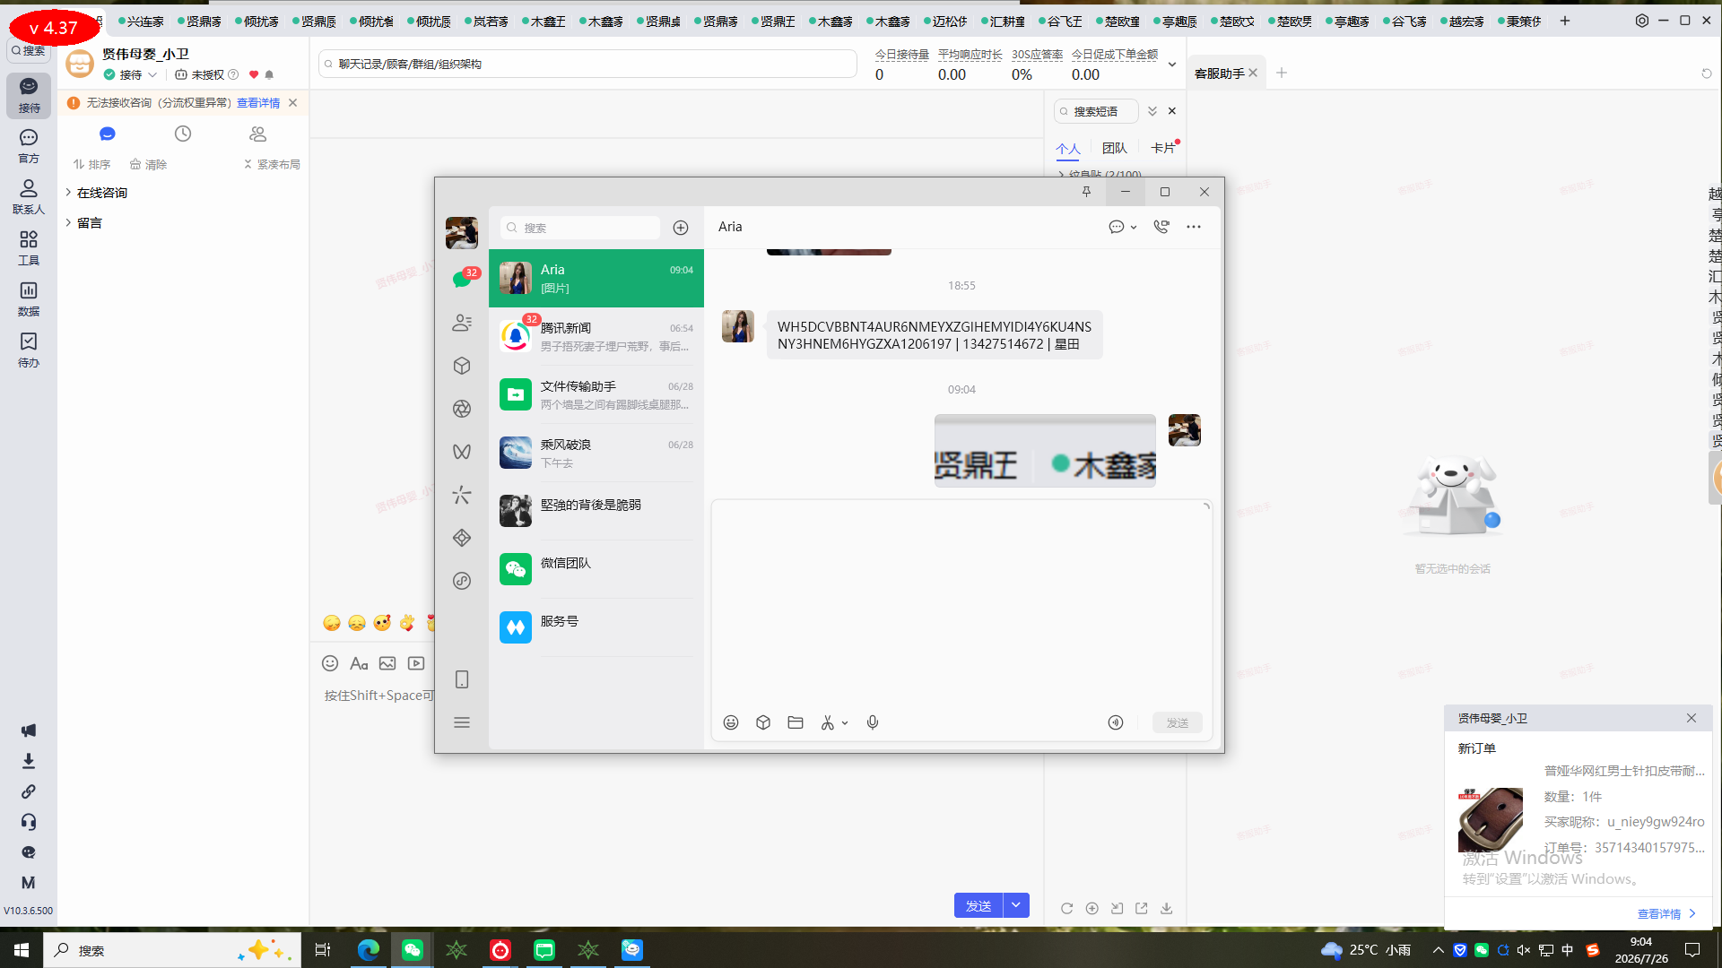1722x968 pixels.
Task: Click the plus button beside WeChat search
Action: click(x=681, y=228)
